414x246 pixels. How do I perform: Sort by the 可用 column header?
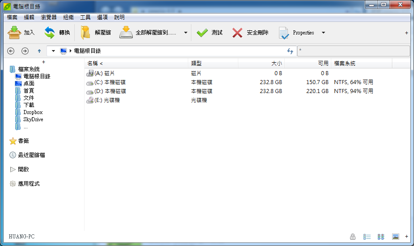point(308,64)
